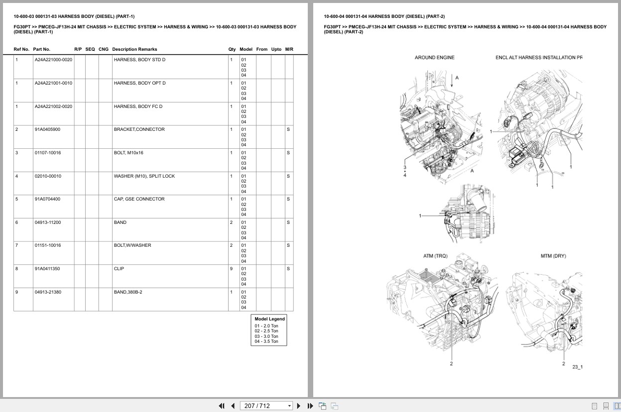621x412 pixels.
Task: Click the M/R column header
Action: pyautogui.click(x=289, y=49)
